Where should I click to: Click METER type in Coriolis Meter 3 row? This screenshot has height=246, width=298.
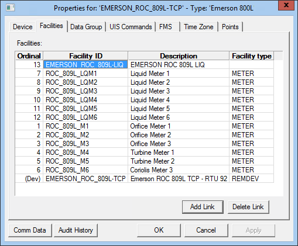click(x=252, y=170)
